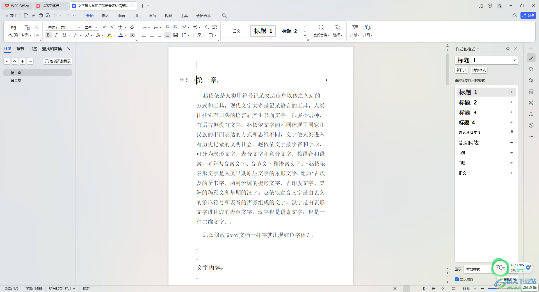Click the Select (选择) cursor tool
The width and height of the screenshot is (539, 292).
coord(338,31)
